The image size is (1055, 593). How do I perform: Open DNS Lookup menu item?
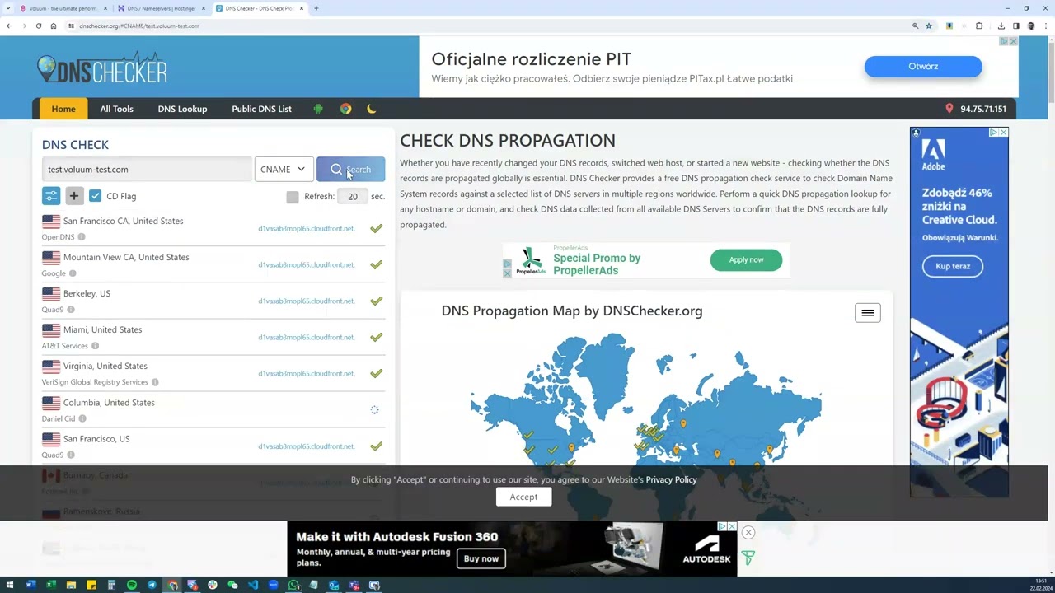click(x=182, y=109)
